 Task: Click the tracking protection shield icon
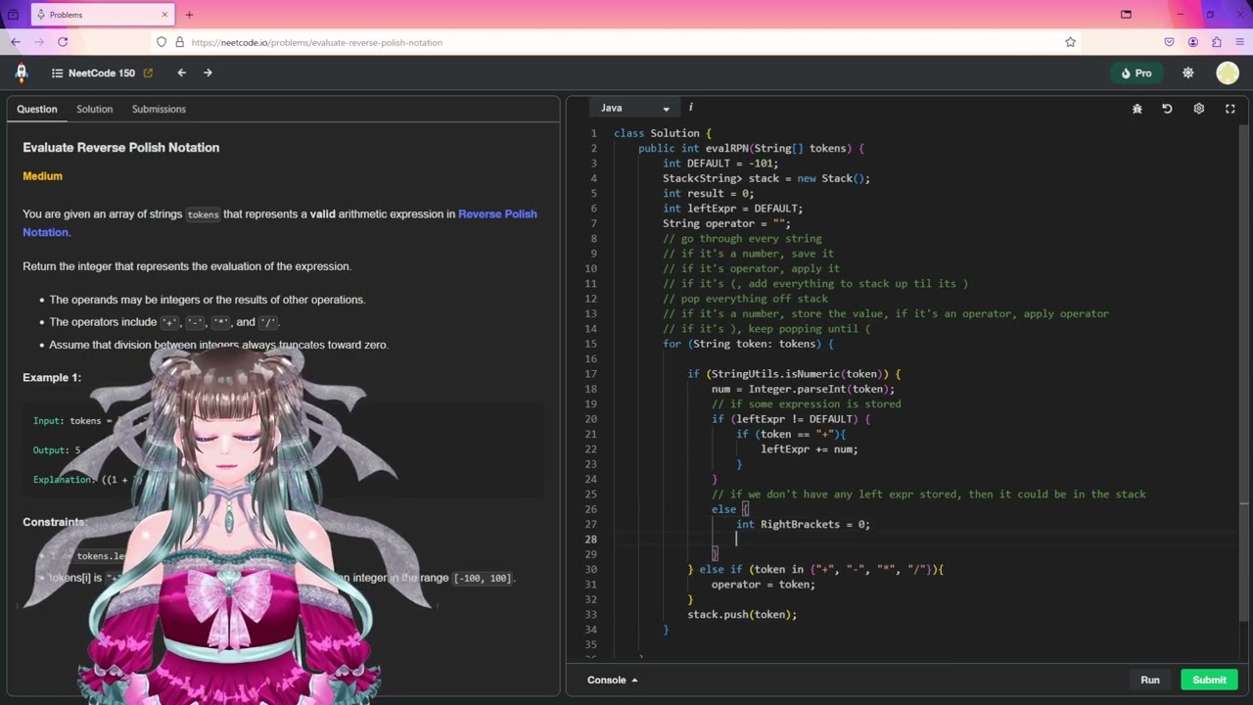pyautogui.click(x=162, y=42)
